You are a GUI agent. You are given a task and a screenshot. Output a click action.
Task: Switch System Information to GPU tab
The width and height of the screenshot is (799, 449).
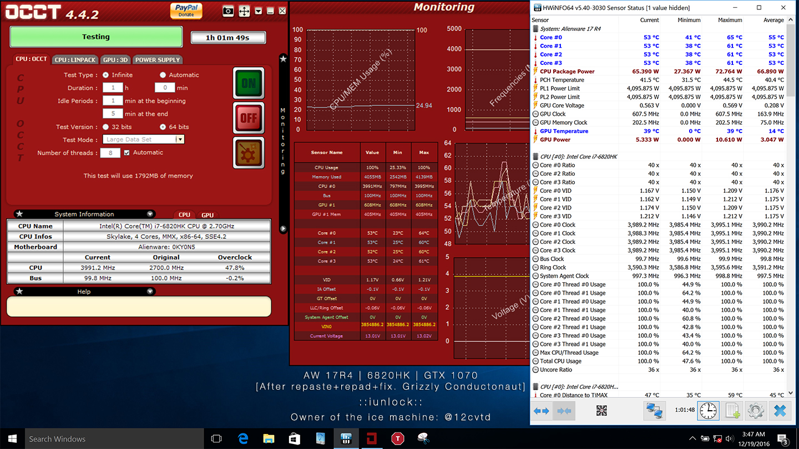208,215
